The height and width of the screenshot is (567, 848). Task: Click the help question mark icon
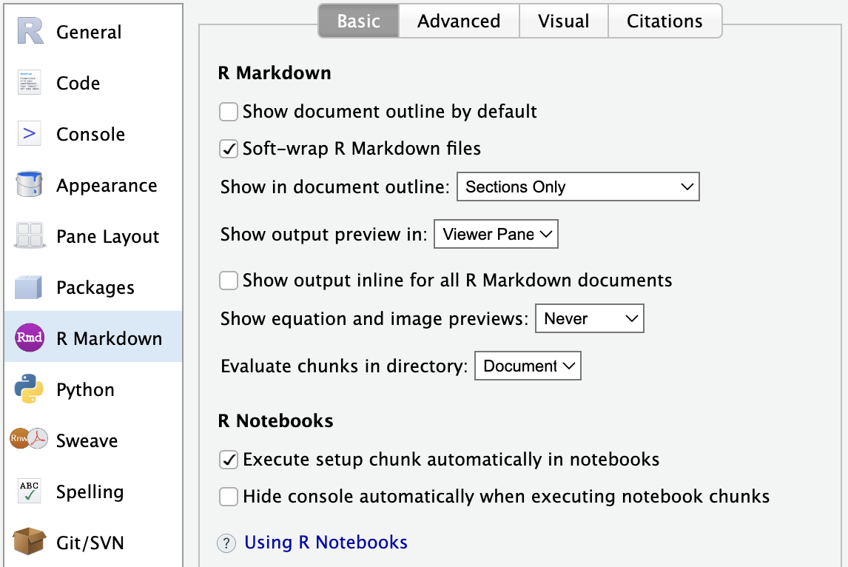(x=226, y=543)
